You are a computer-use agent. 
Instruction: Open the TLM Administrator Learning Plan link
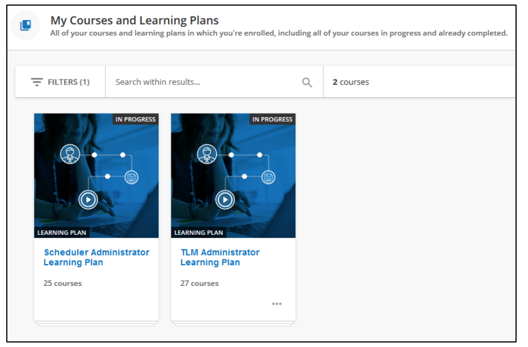tap(219, 257)
